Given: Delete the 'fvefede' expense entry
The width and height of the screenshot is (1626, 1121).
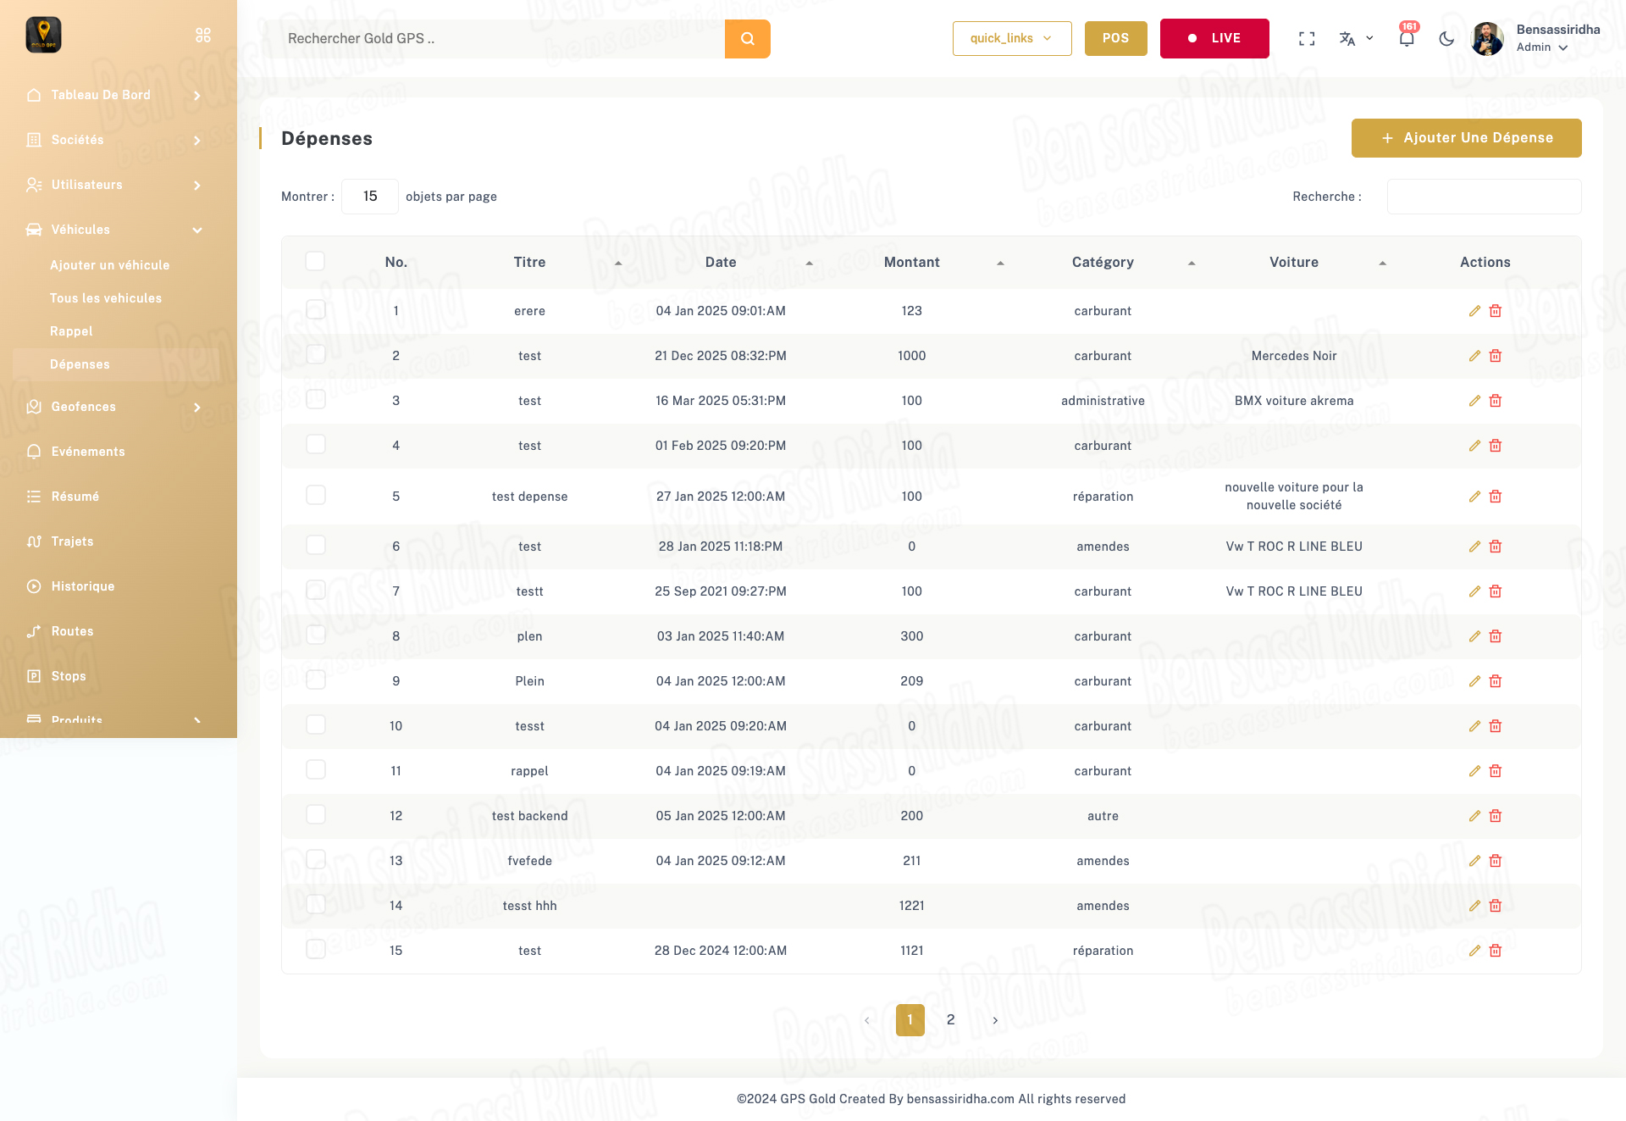Looking at the screenshot, I should pyautogui.click(x=1496, y=861).
